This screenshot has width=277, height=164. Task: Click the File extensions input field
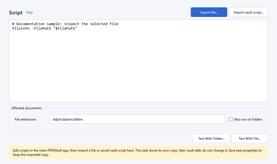(x=137, y=119)
